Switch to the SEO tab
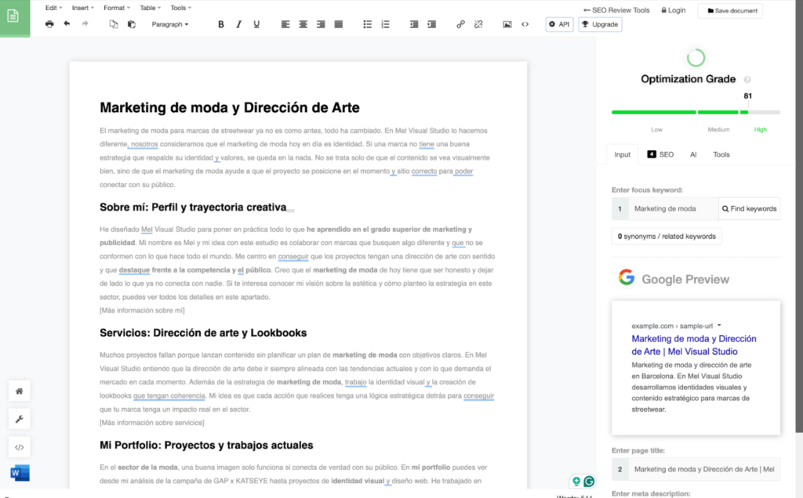803x498 pixels. (x=660, y=154)
